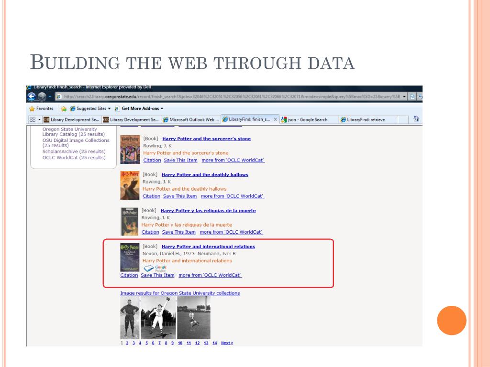
Task: Open the recent pages dropdown beside Forward
Action: [50, 97]
